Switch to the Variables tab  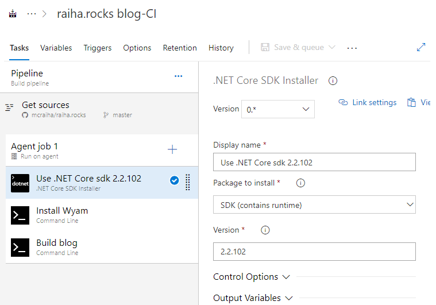[56, 48]
